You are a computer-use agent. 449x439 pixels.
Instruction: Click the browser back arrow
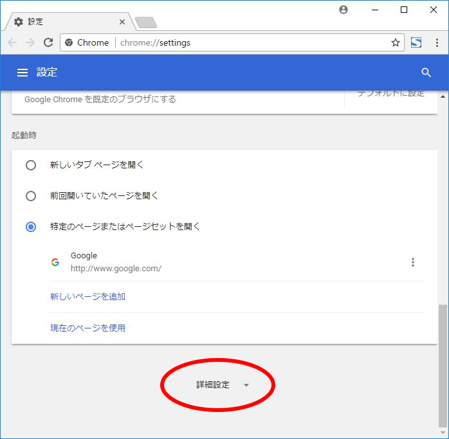coord(13,42)
